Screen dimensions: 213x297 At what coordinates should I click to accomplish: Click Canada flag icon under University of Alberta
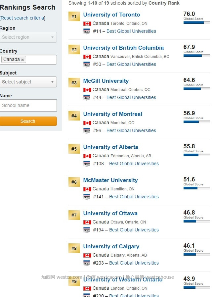point(87,156)
